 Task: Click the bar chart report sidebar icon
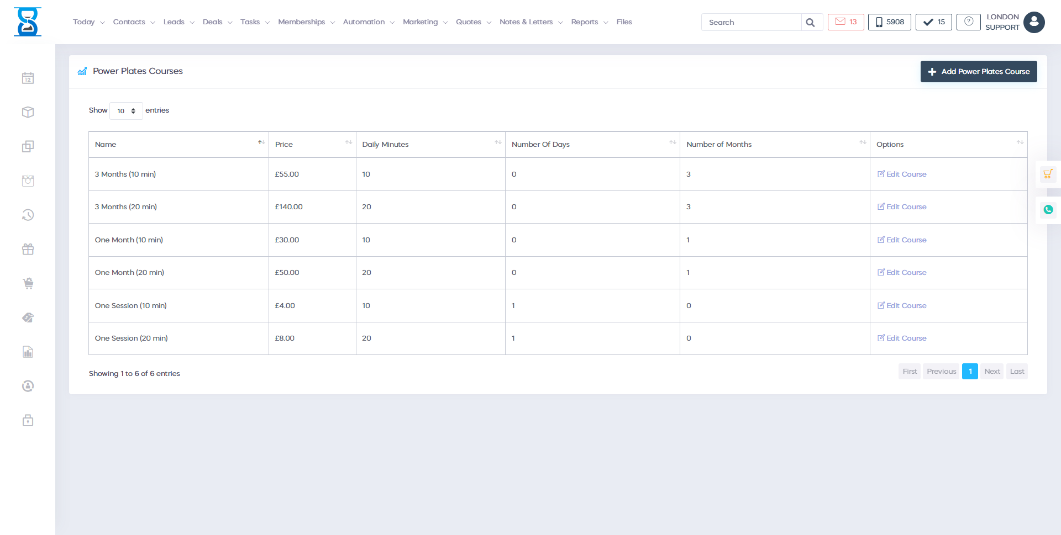28,352
